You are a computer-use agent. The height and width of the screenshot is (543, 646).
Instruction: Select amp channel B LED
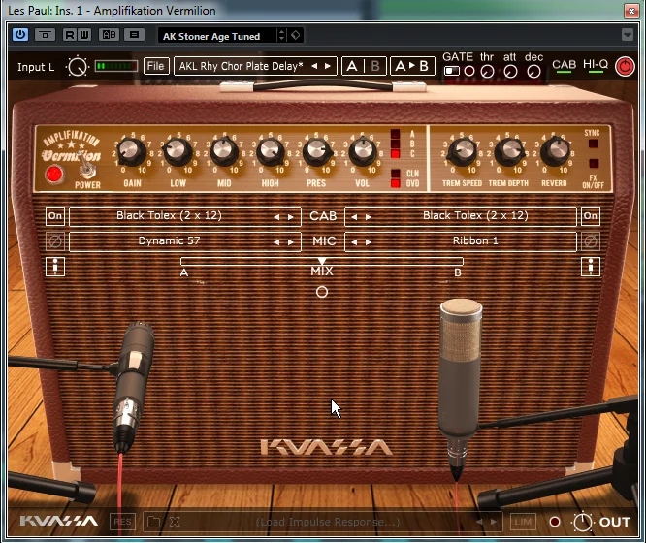point(395,144)
